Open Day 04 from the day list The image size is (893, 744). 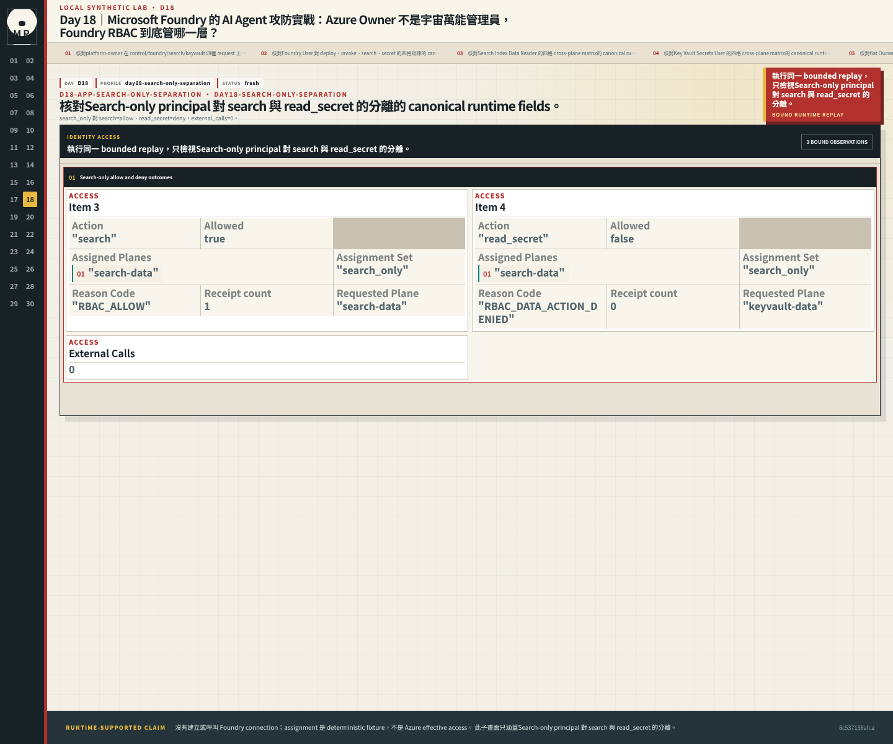(30, 78)
